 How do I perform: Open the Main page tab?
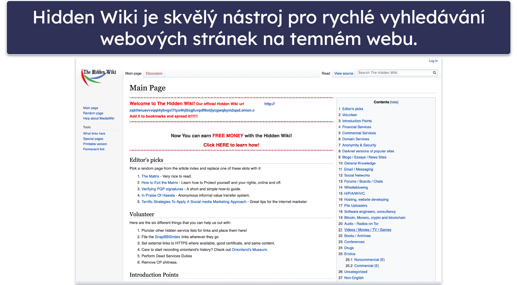(133, 73)
